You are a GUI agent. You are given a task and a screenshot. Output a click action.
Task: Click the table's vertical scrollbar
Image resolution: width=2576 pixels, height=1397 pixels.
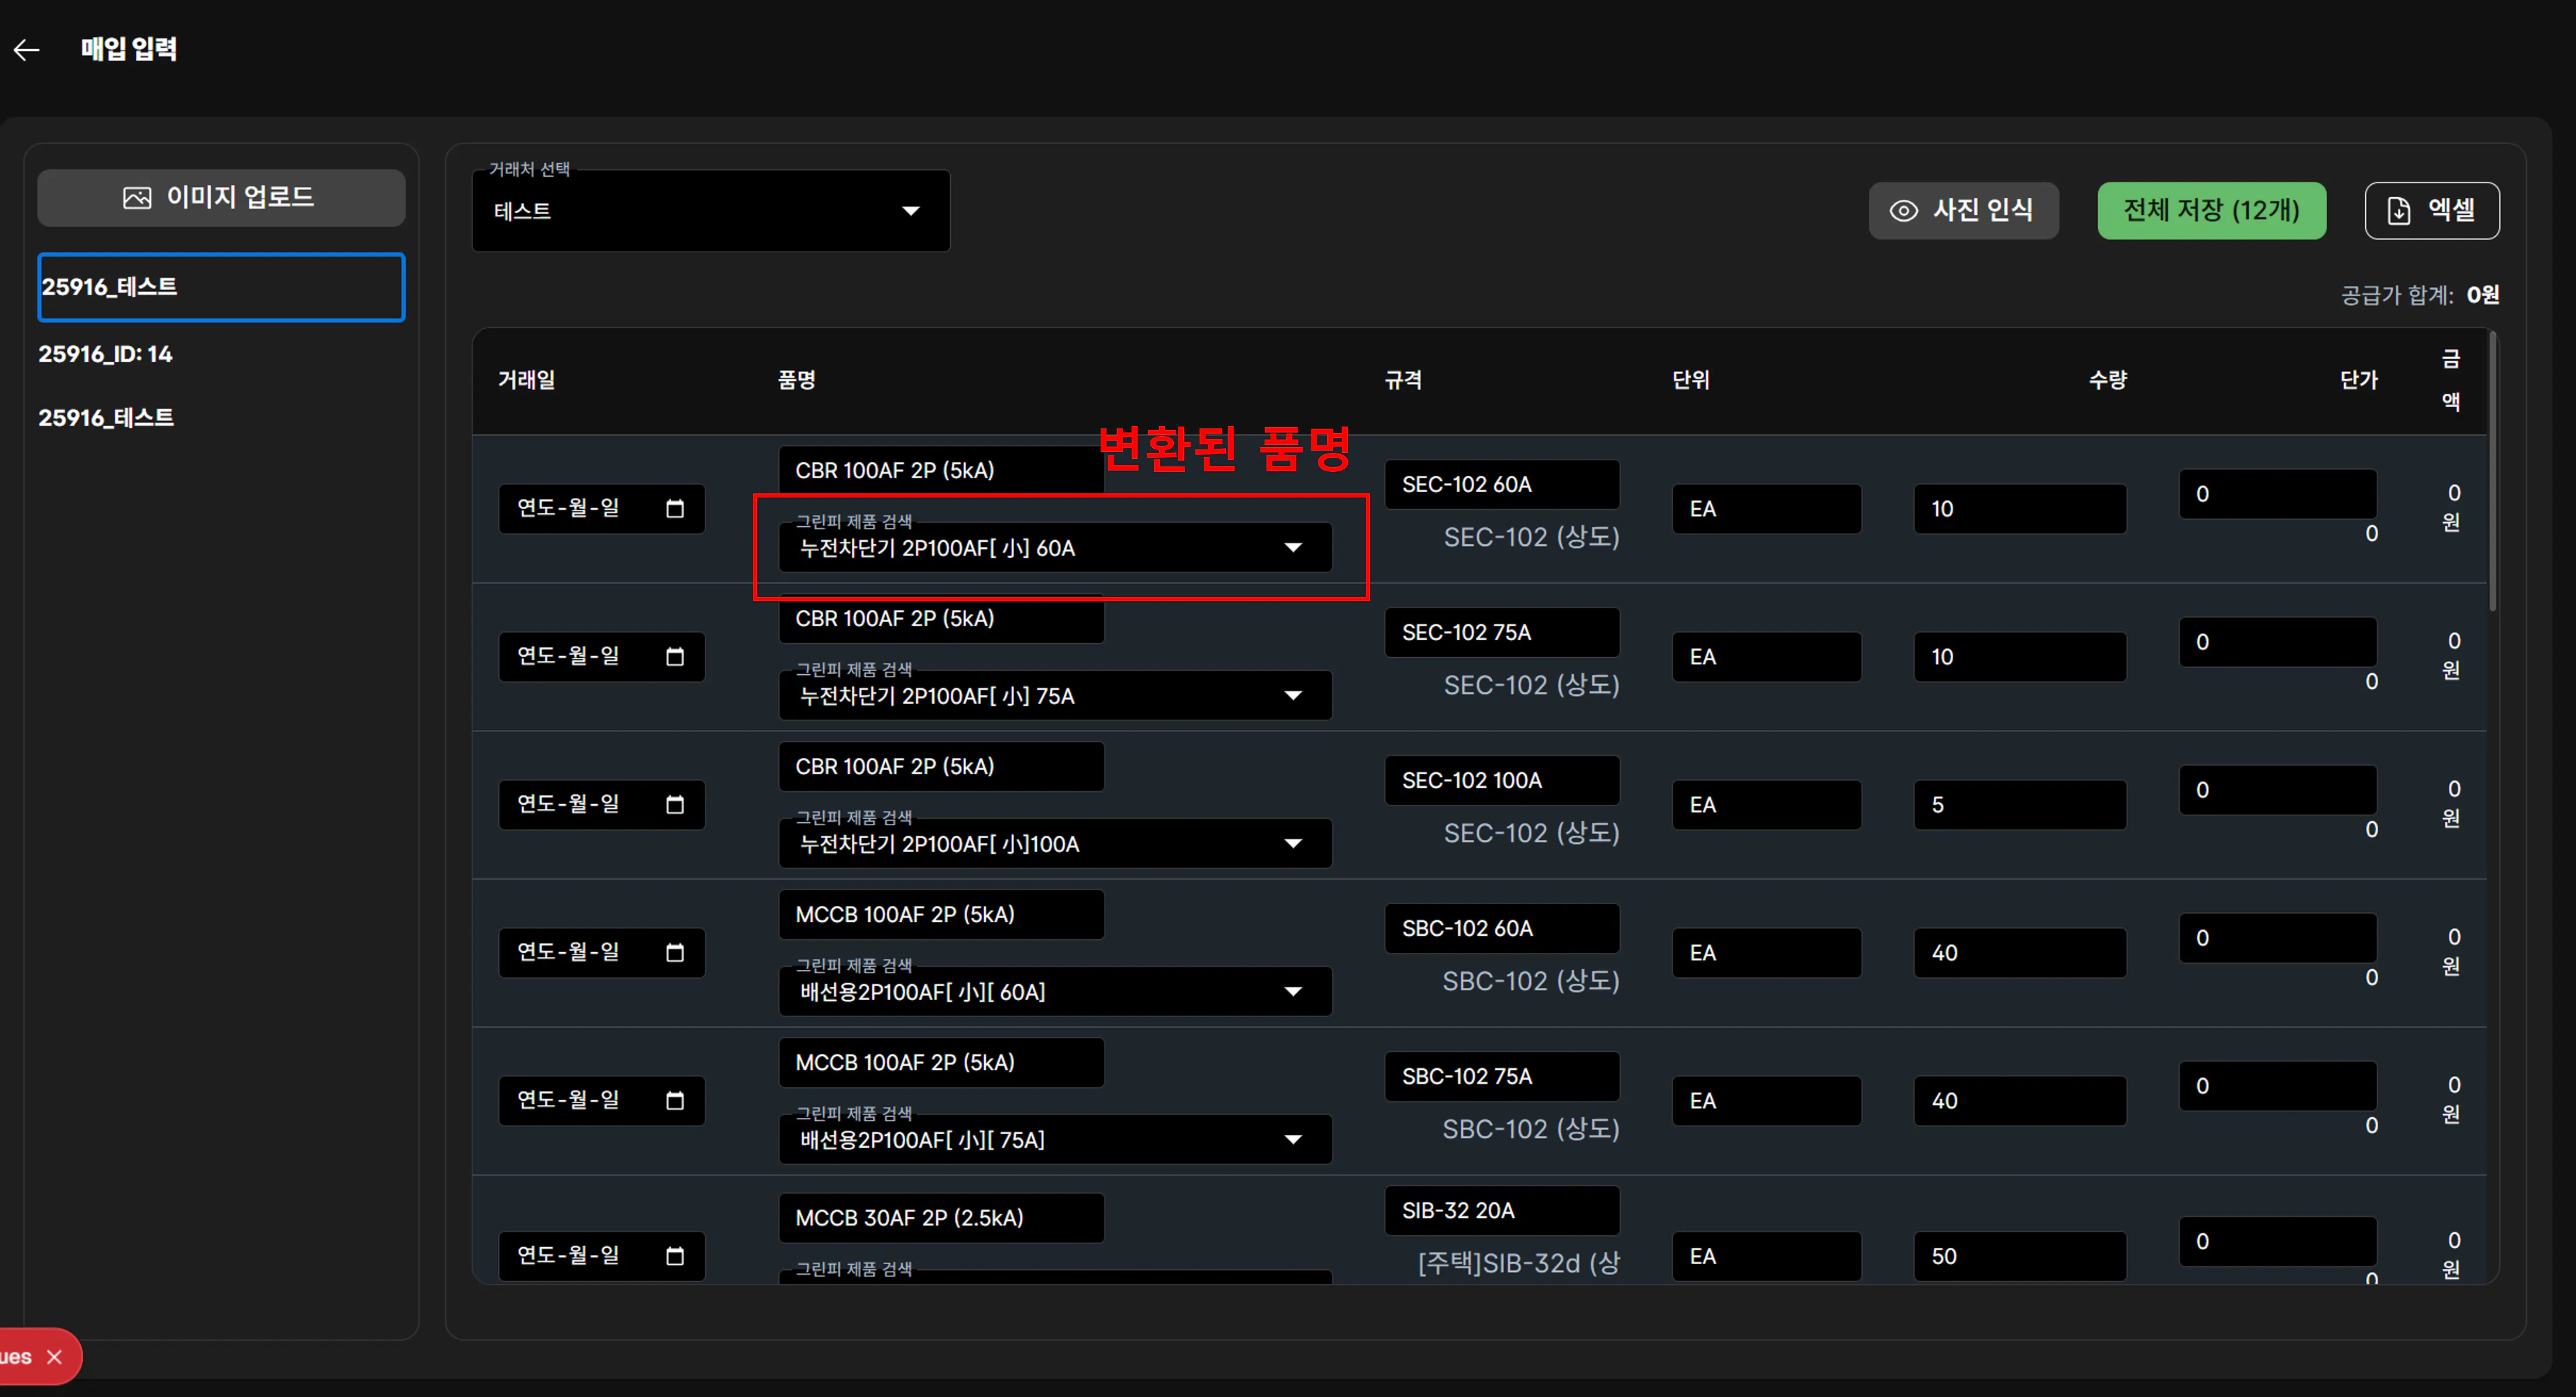pos(2492,470)
